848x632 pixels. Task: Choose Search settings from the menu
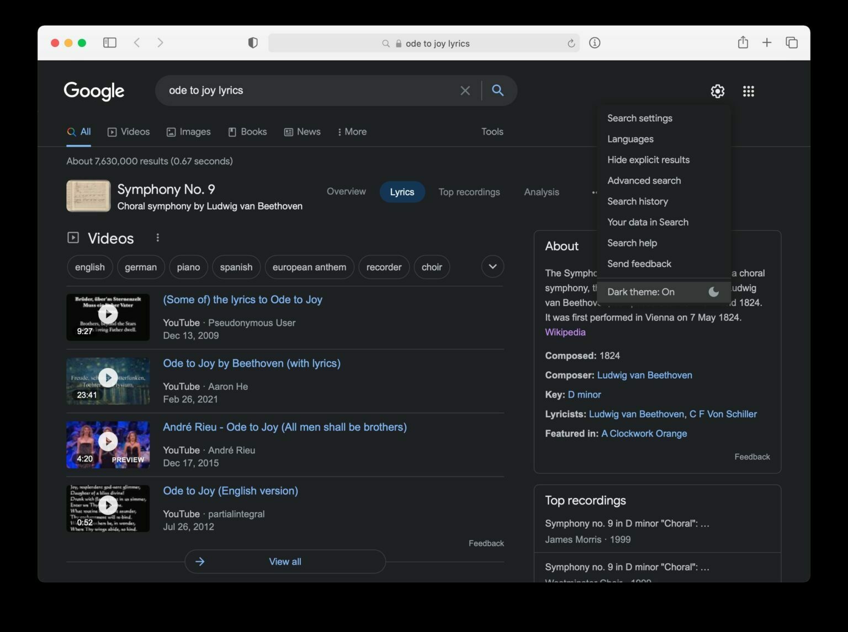[x=664, y=118]
